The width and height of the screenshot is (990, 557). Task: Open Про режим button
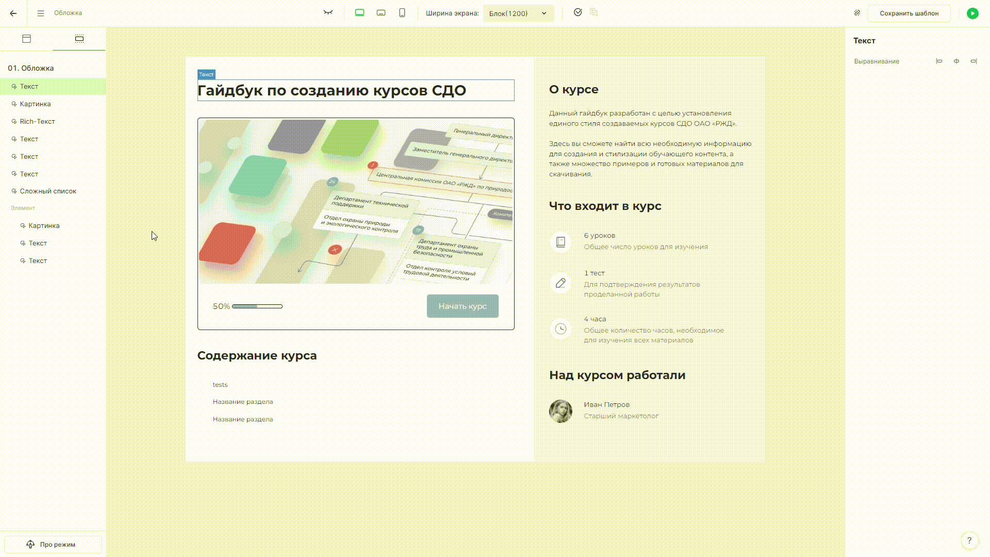pyautogui.click(x=53, y=545)
